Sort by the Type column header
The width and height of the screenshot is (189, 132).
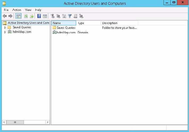coord(89,23)
